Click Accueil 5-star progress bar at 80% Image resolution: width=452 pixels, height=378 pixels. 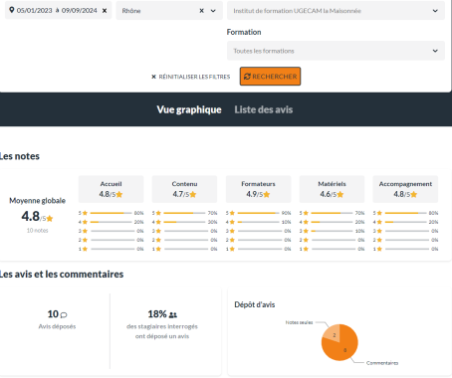tap(111, 213)
